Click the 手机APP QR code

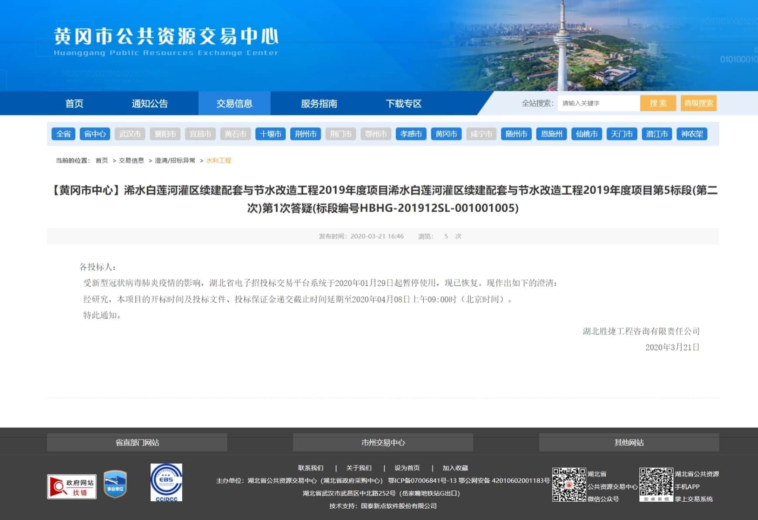click(656, 485)
